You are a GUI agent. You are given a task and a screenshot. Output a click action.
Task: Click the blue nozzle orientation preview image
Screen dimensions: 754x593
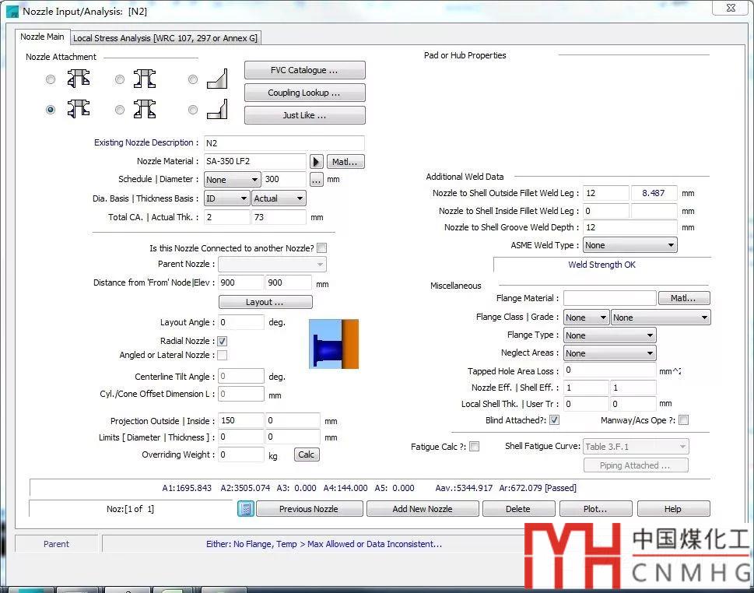(x=333, y=343)
